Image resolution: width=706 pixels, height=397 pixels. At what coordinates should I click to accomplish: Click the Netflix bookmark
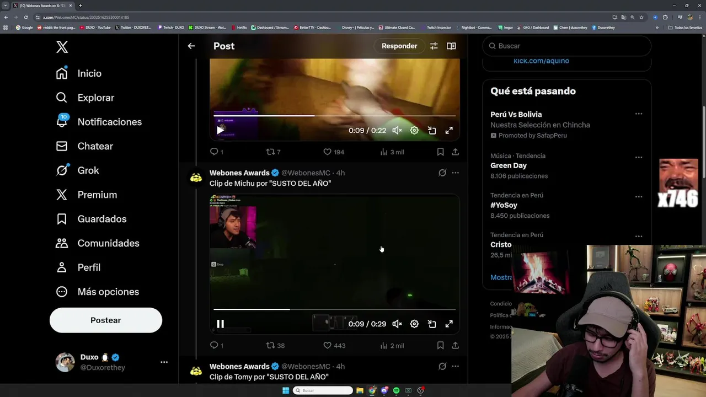click(x=239, y=27)
